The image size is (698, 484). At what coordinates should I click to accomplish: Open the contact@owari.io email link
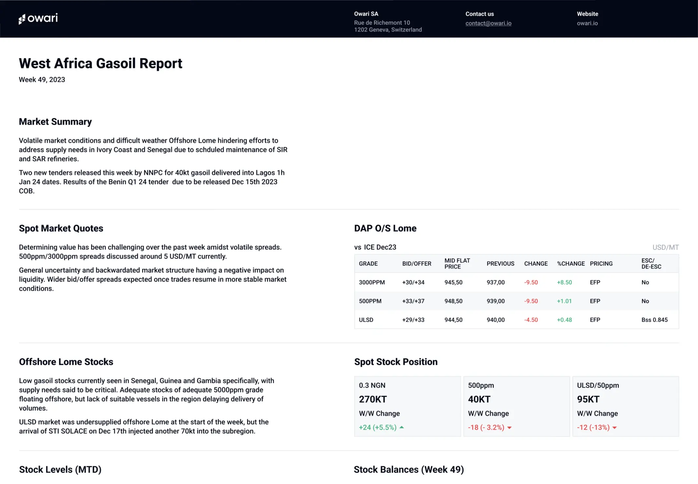pyautogui.click(x=488, y=23)
